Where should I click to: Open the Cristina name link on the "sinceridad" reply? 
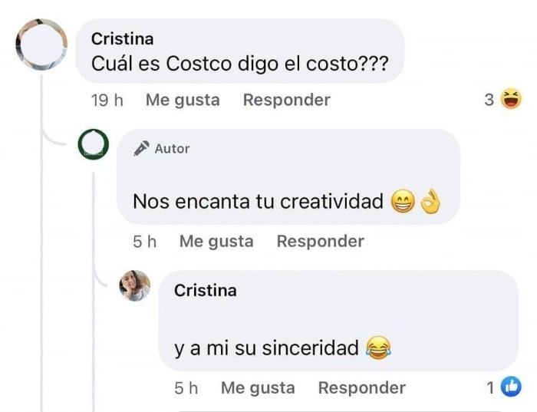205,290
